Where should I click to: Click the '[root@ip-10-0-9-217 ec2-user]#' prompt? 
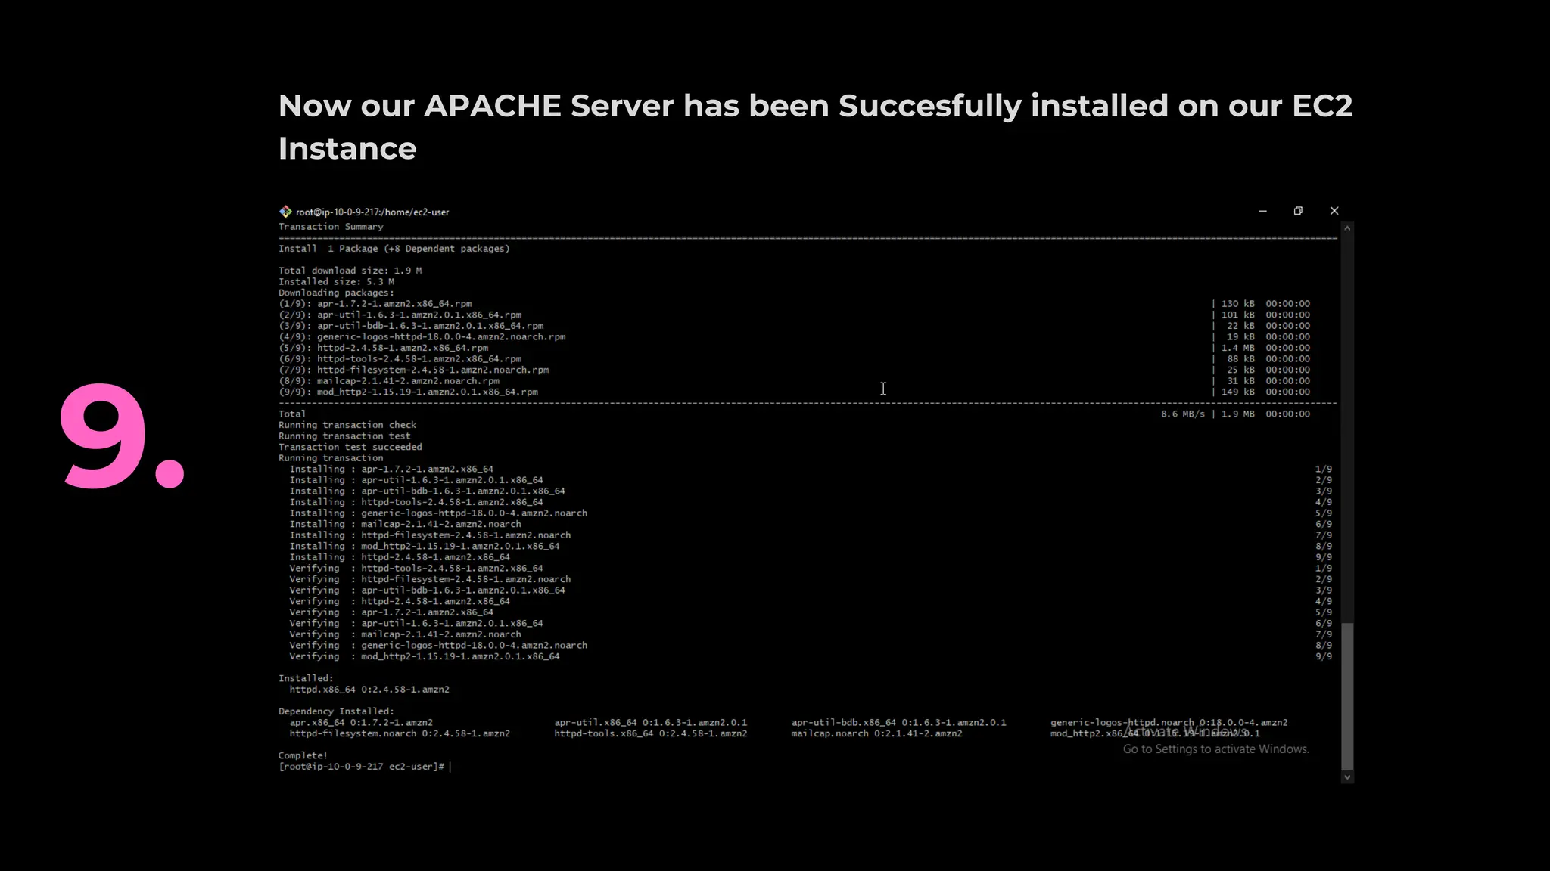[361, 767]
